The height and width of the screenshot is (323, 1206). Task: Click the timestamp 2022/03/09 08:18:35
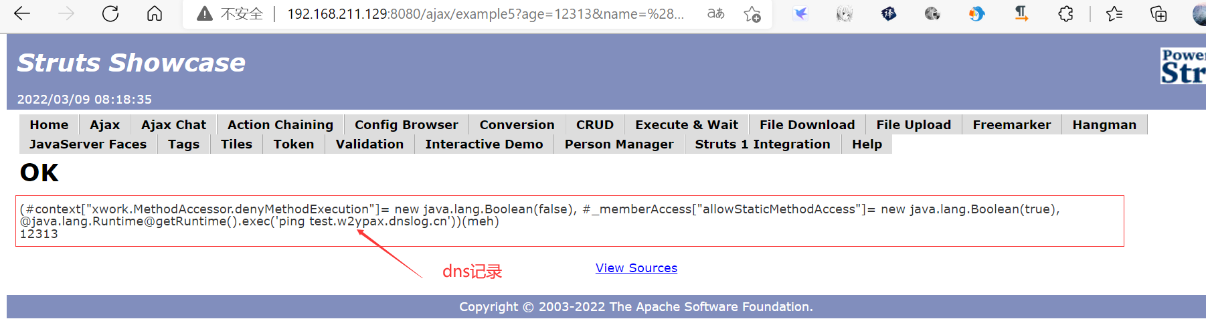pos(84,99)
